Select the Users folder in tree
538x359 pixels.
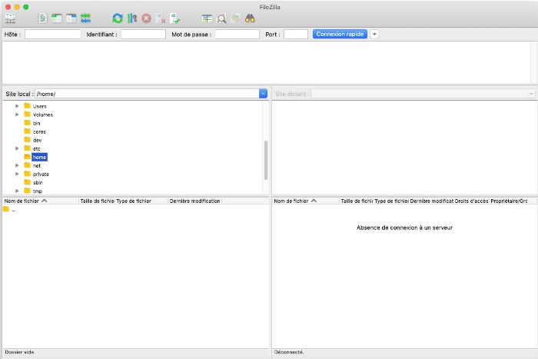(x=39, y=106)
